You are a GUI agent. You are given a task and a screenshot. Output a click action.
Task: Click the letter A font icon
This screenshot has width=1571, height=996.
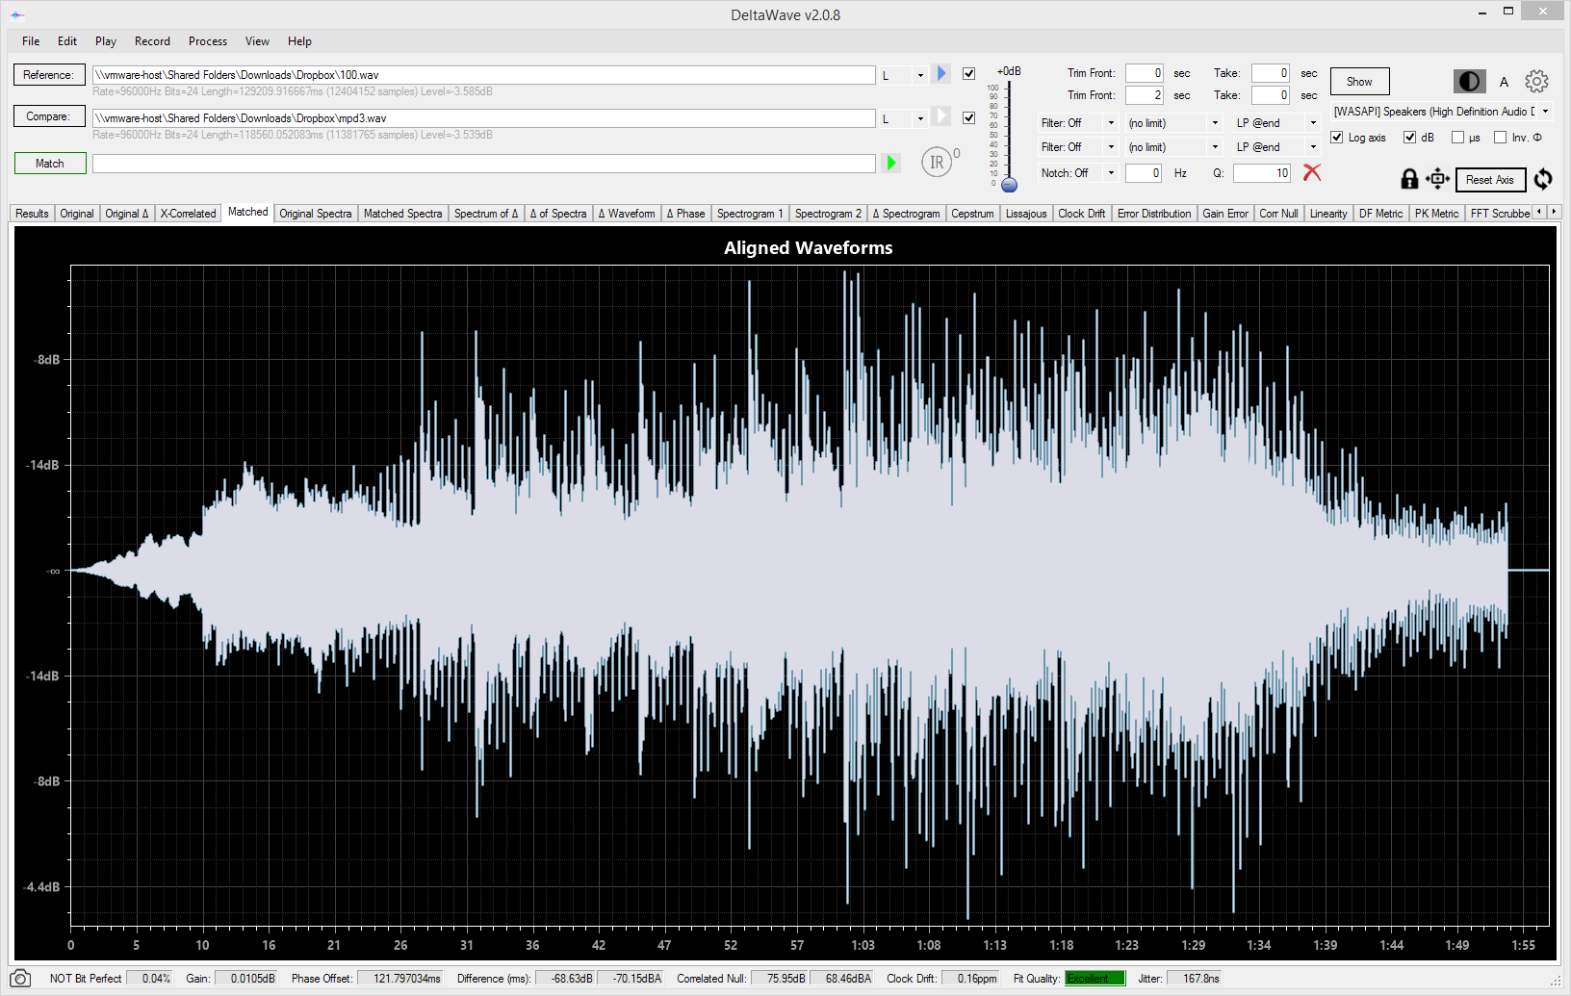tap(1504, 82)
